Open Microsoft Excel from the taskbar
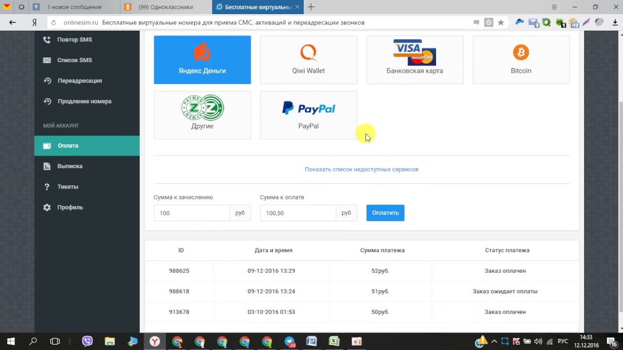Viewport: 623px width, 350px height. pyautogui.click(x=334, y=342)
